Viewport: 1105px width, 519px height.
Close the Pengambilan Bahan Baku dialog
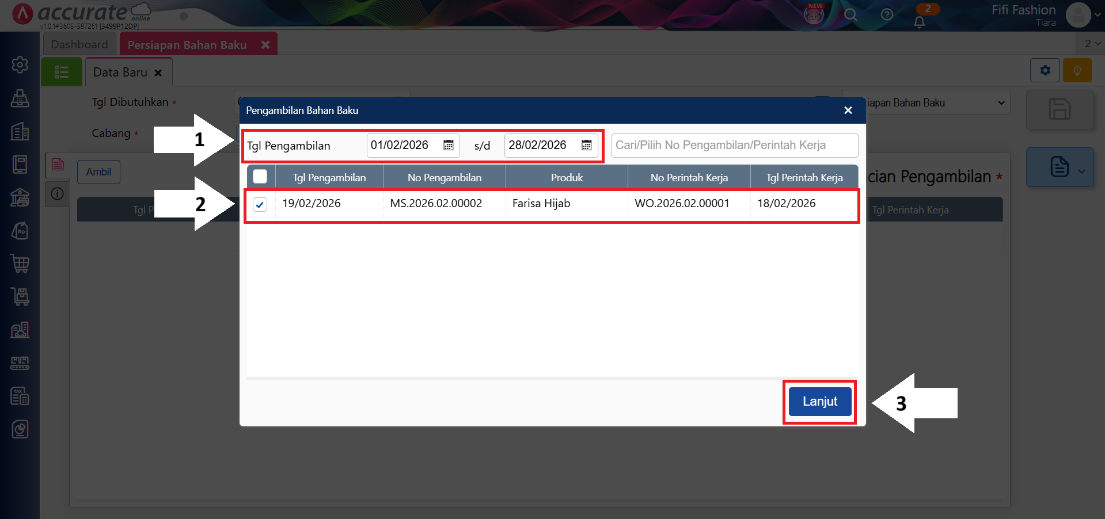pyautogui.click(x=848, y=110)
